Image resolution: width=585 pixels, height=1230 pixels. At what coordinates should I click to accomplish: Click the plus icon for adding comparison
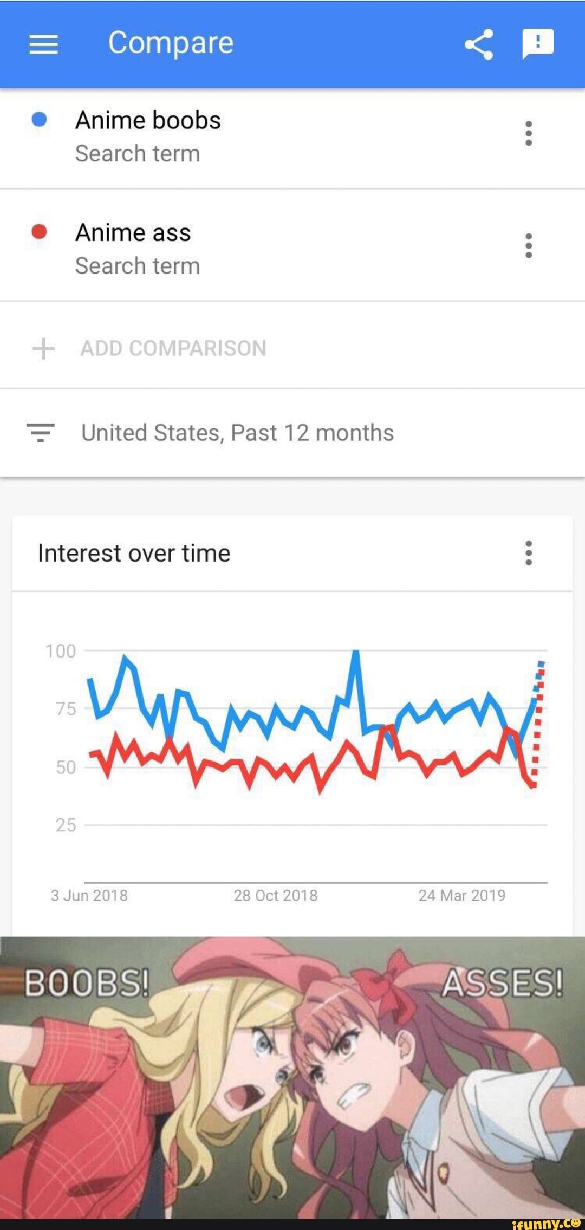coord(43,348)
